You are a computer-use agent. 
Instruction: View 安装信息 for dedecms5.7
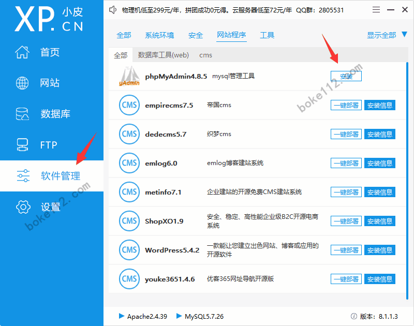(380, 134)
